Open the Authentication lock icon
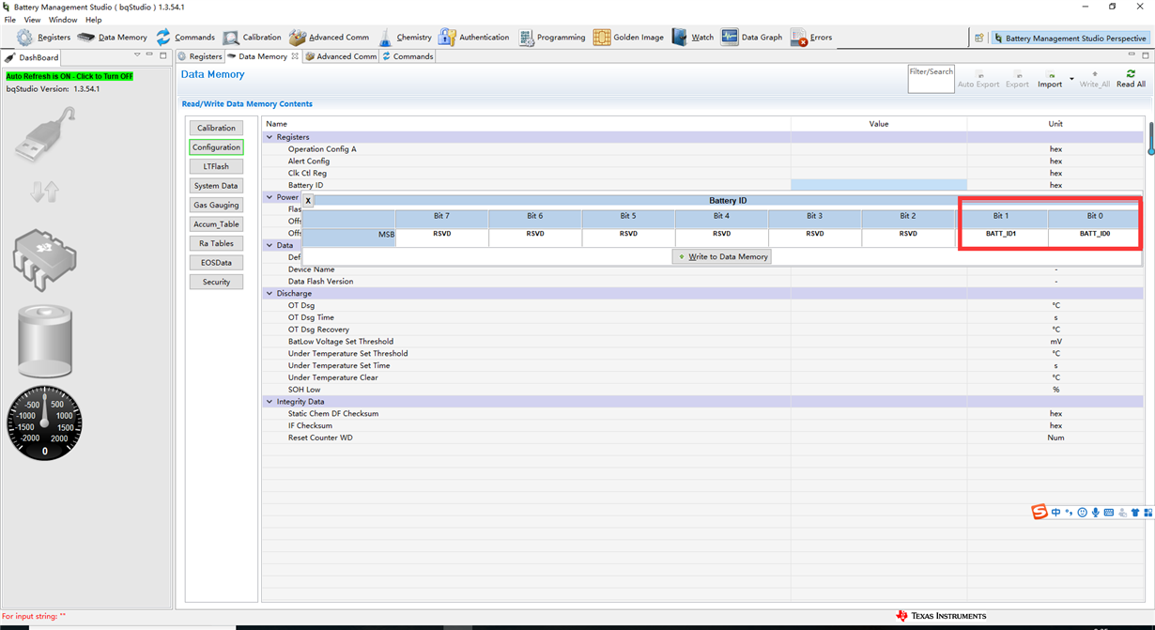Image resolution: width=1155 pixels, height=630 pixels. tap(447, 38)
